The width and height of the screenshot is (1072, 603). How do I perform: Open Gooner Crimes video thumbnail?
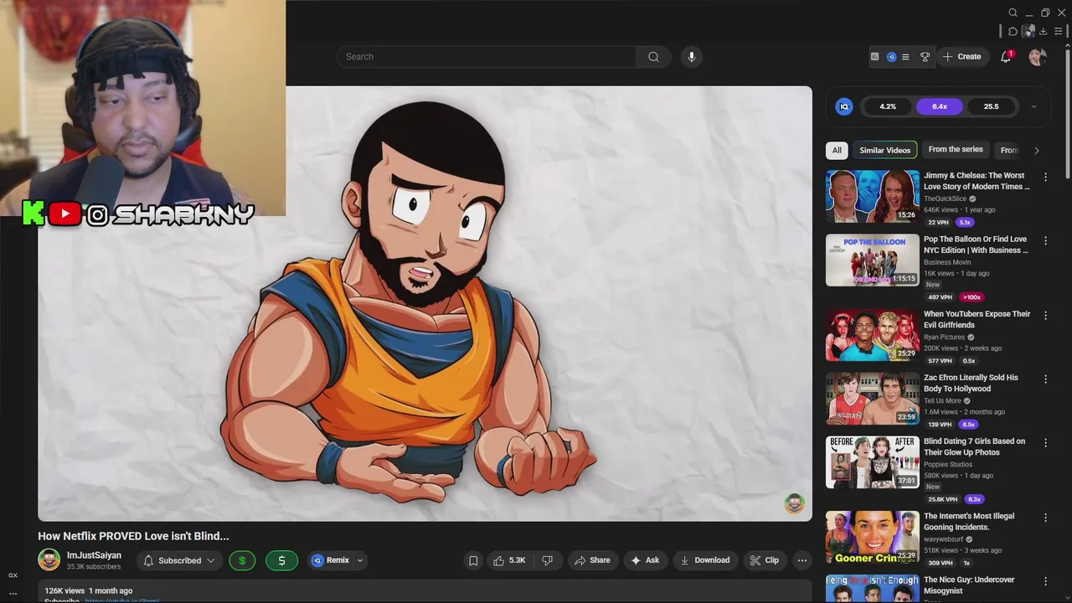click(x=872, y=536)
